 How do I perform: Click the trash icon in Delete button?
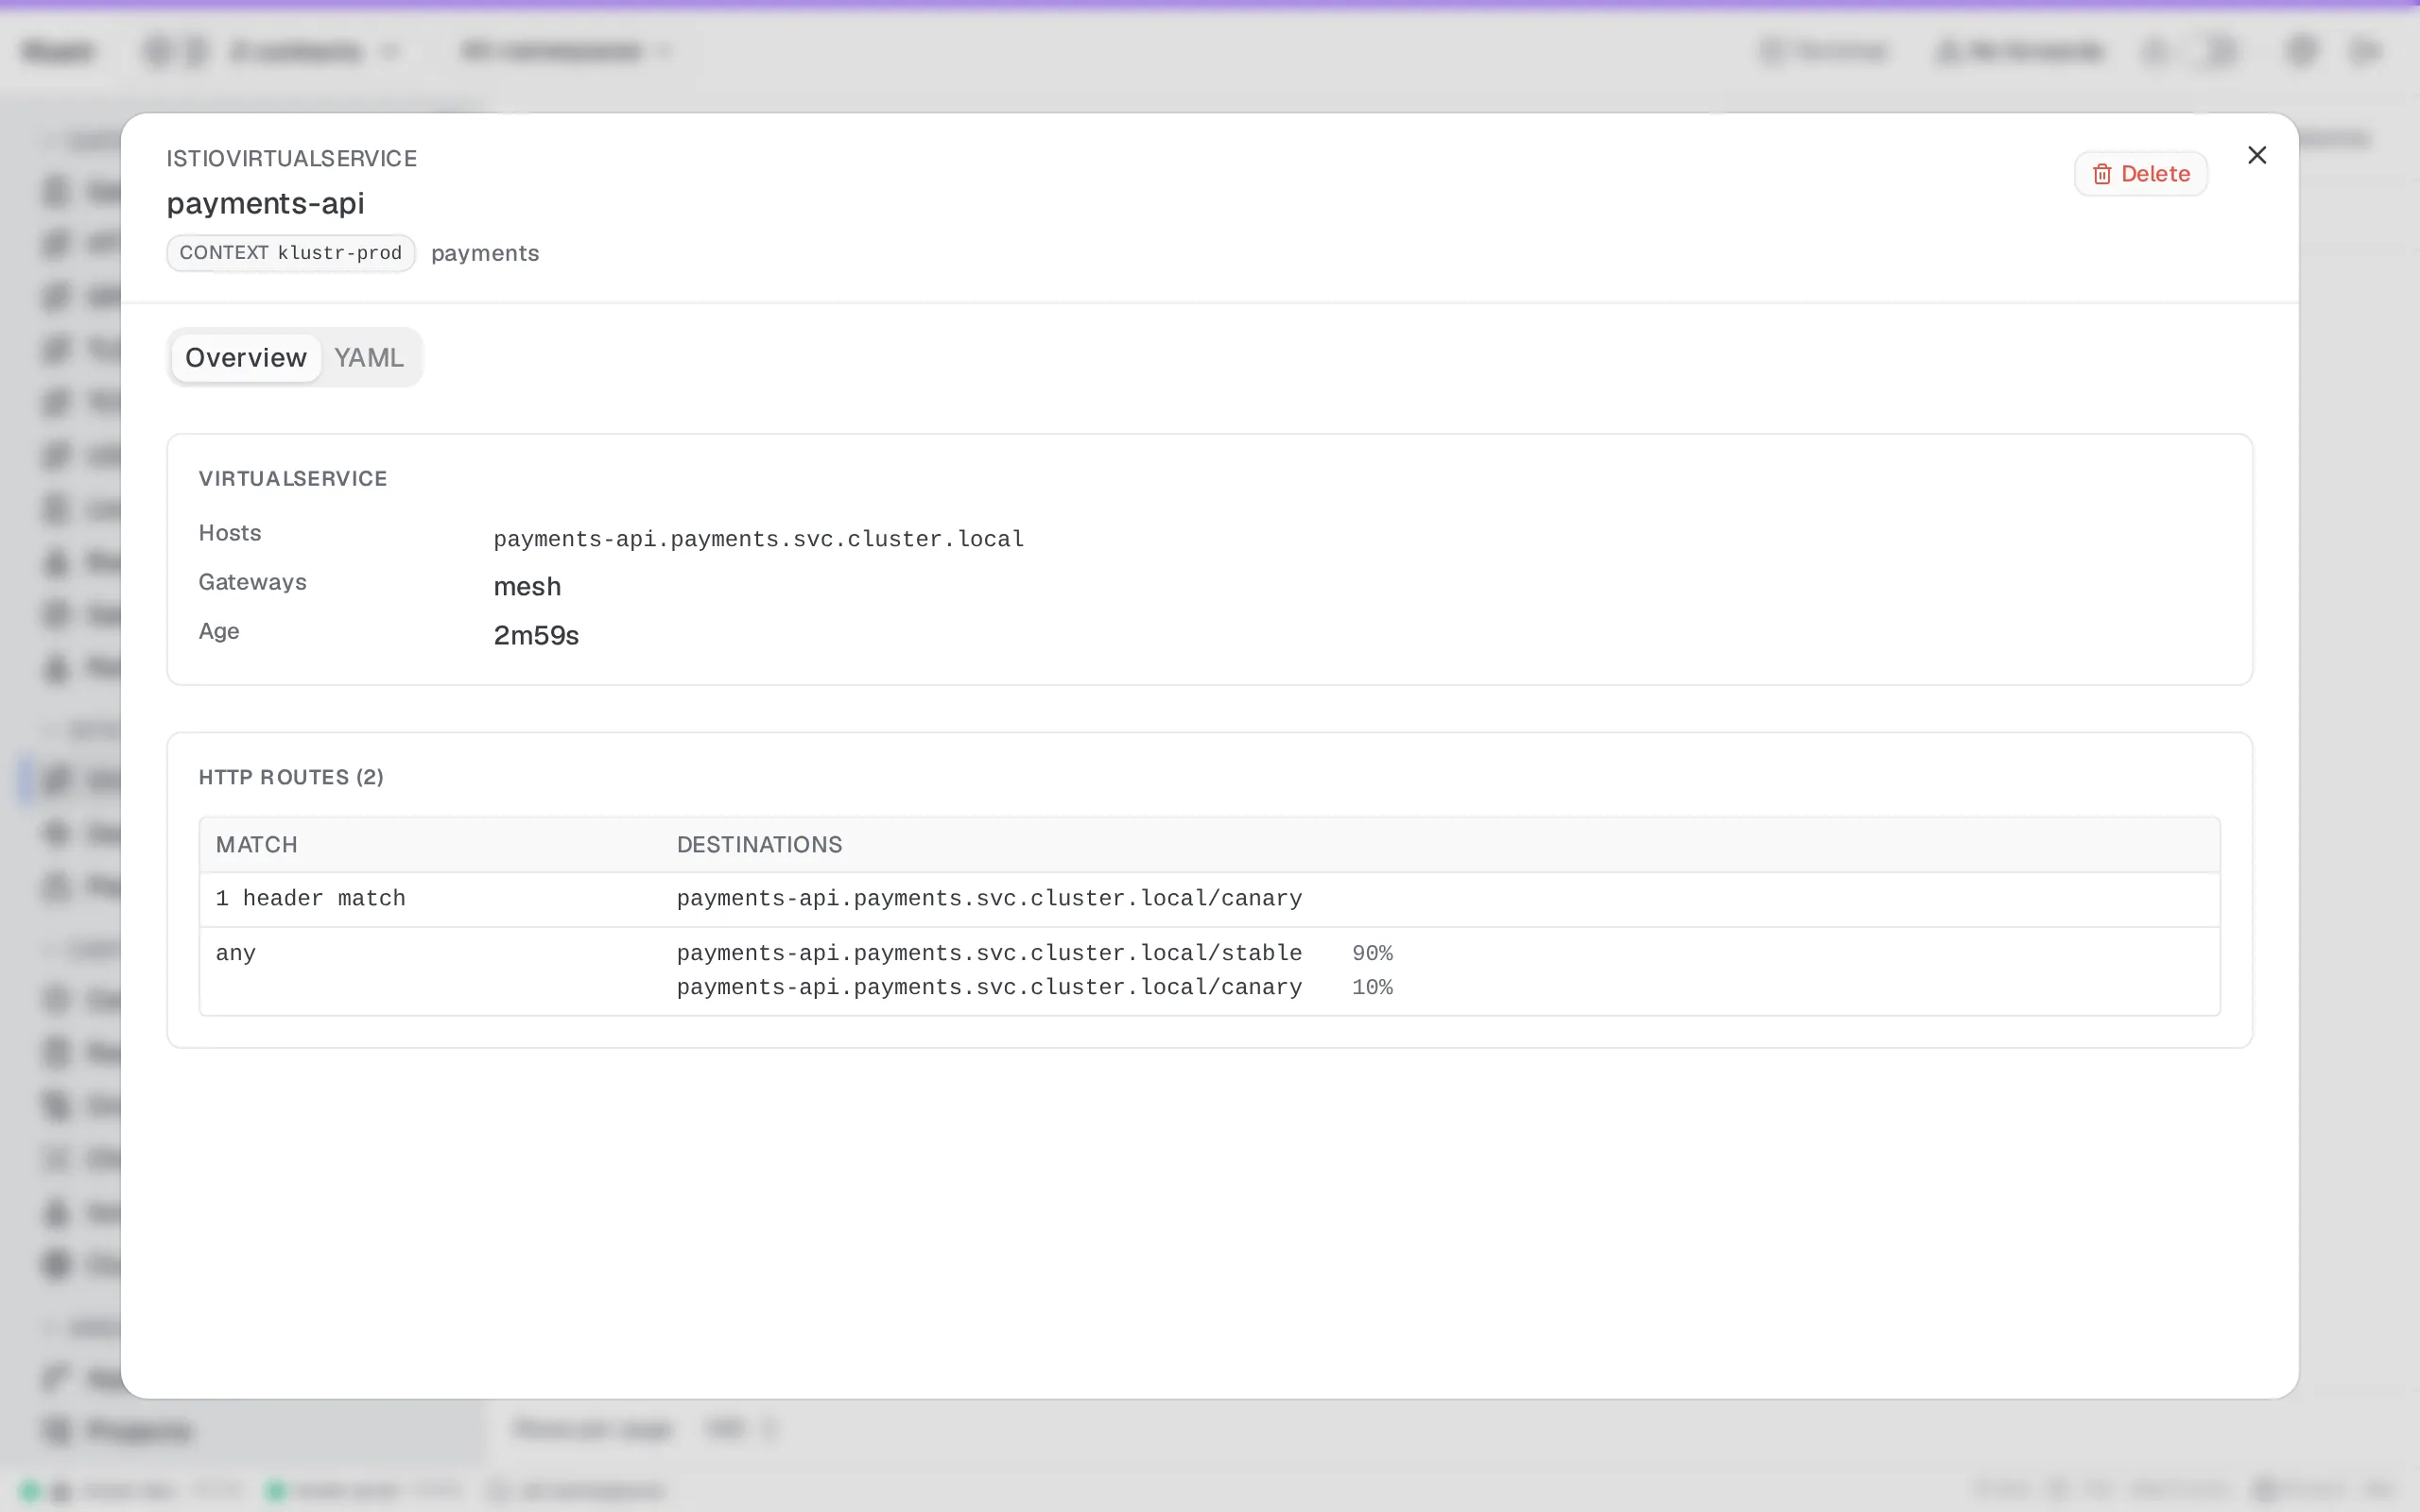tap(2102, 174)
